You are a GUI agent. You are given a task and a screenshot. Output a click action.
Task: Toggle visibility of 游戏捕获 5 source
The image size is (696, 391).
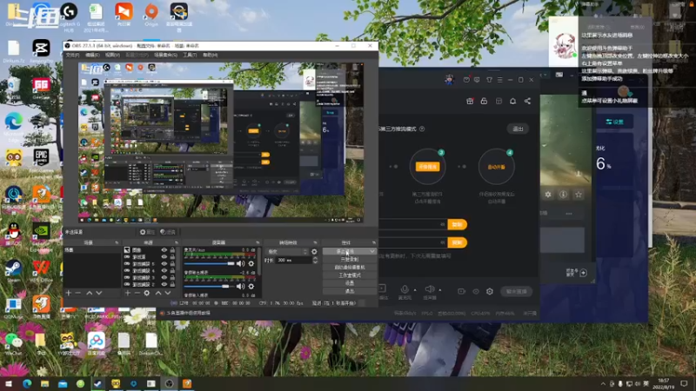[164, 264]
